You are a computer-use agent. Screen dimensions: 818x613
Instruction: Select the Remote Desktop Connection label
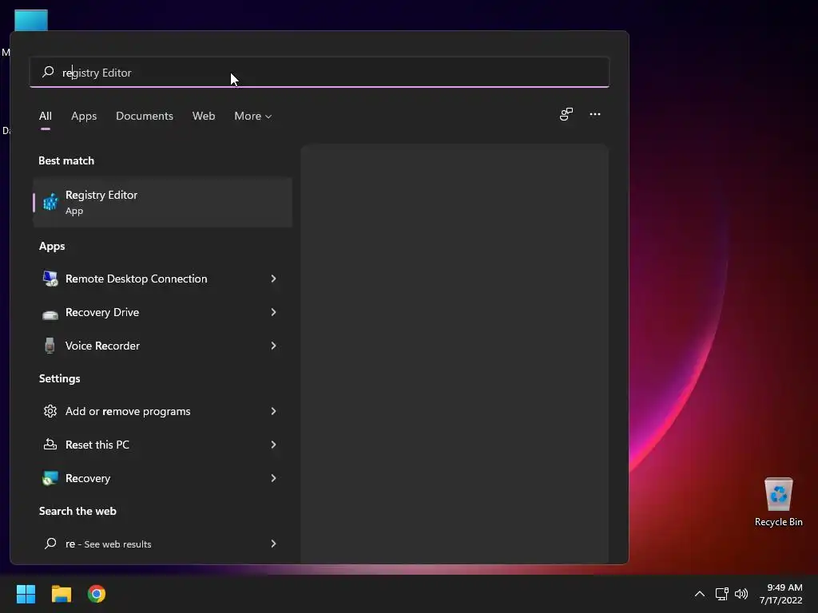pyautogui.click(x=136, y=279)
